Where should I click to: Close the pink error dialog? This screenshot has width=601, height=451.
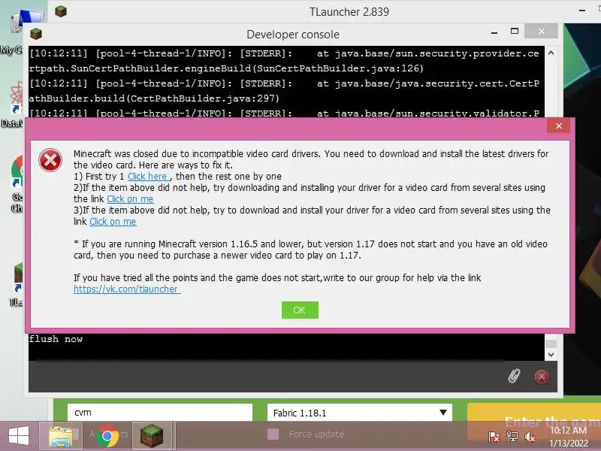[558, 126]
